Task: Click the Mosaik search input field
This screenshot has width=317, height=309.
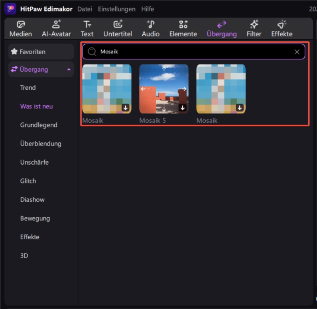Action: 194,52
